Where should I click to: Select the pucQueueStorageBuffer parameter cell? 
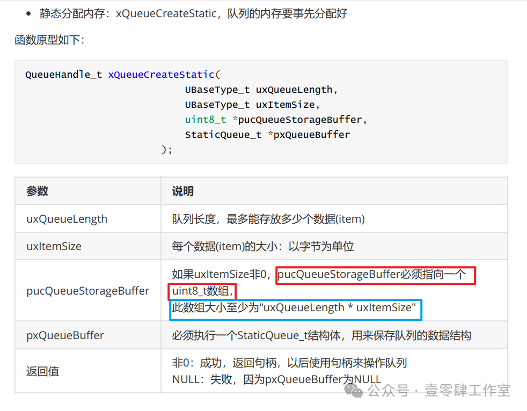(87, 291)
